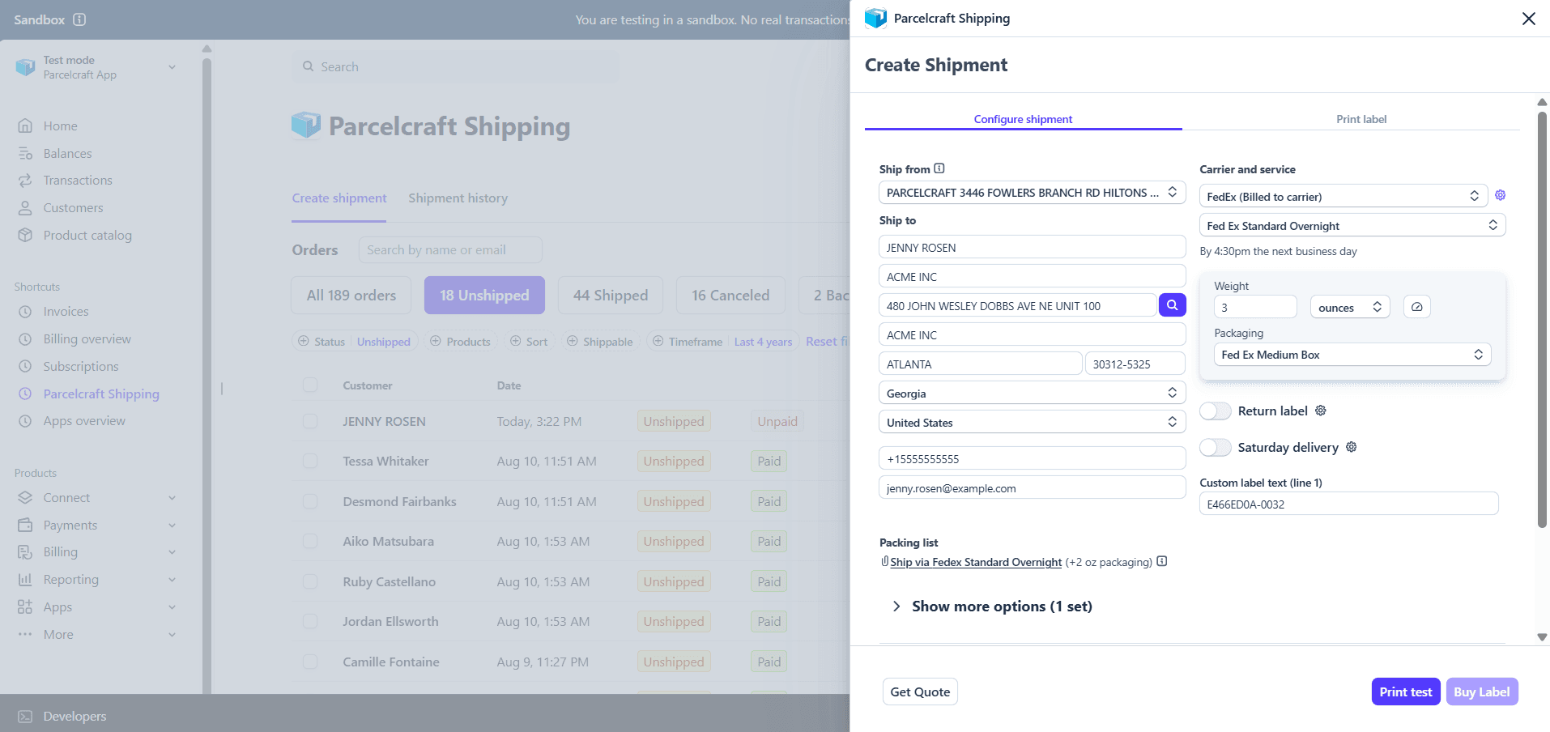Click the Status filter plus icon

pos(304,341)
